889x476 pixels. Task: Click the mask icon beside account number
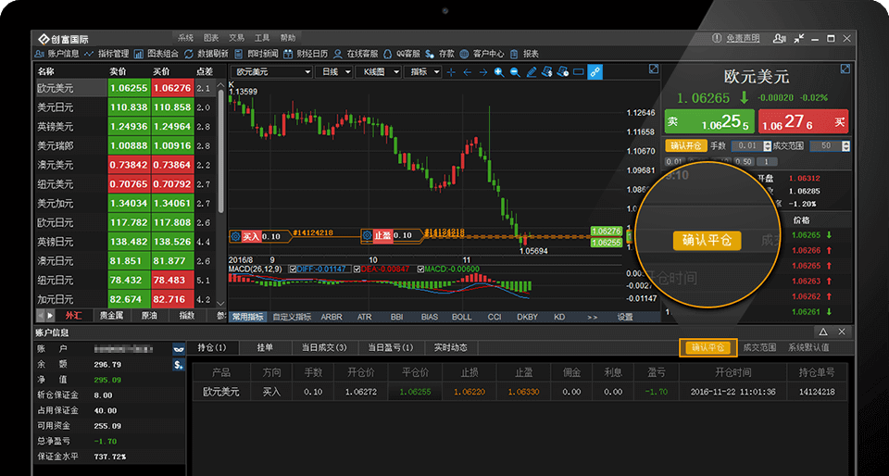point(179,349)
